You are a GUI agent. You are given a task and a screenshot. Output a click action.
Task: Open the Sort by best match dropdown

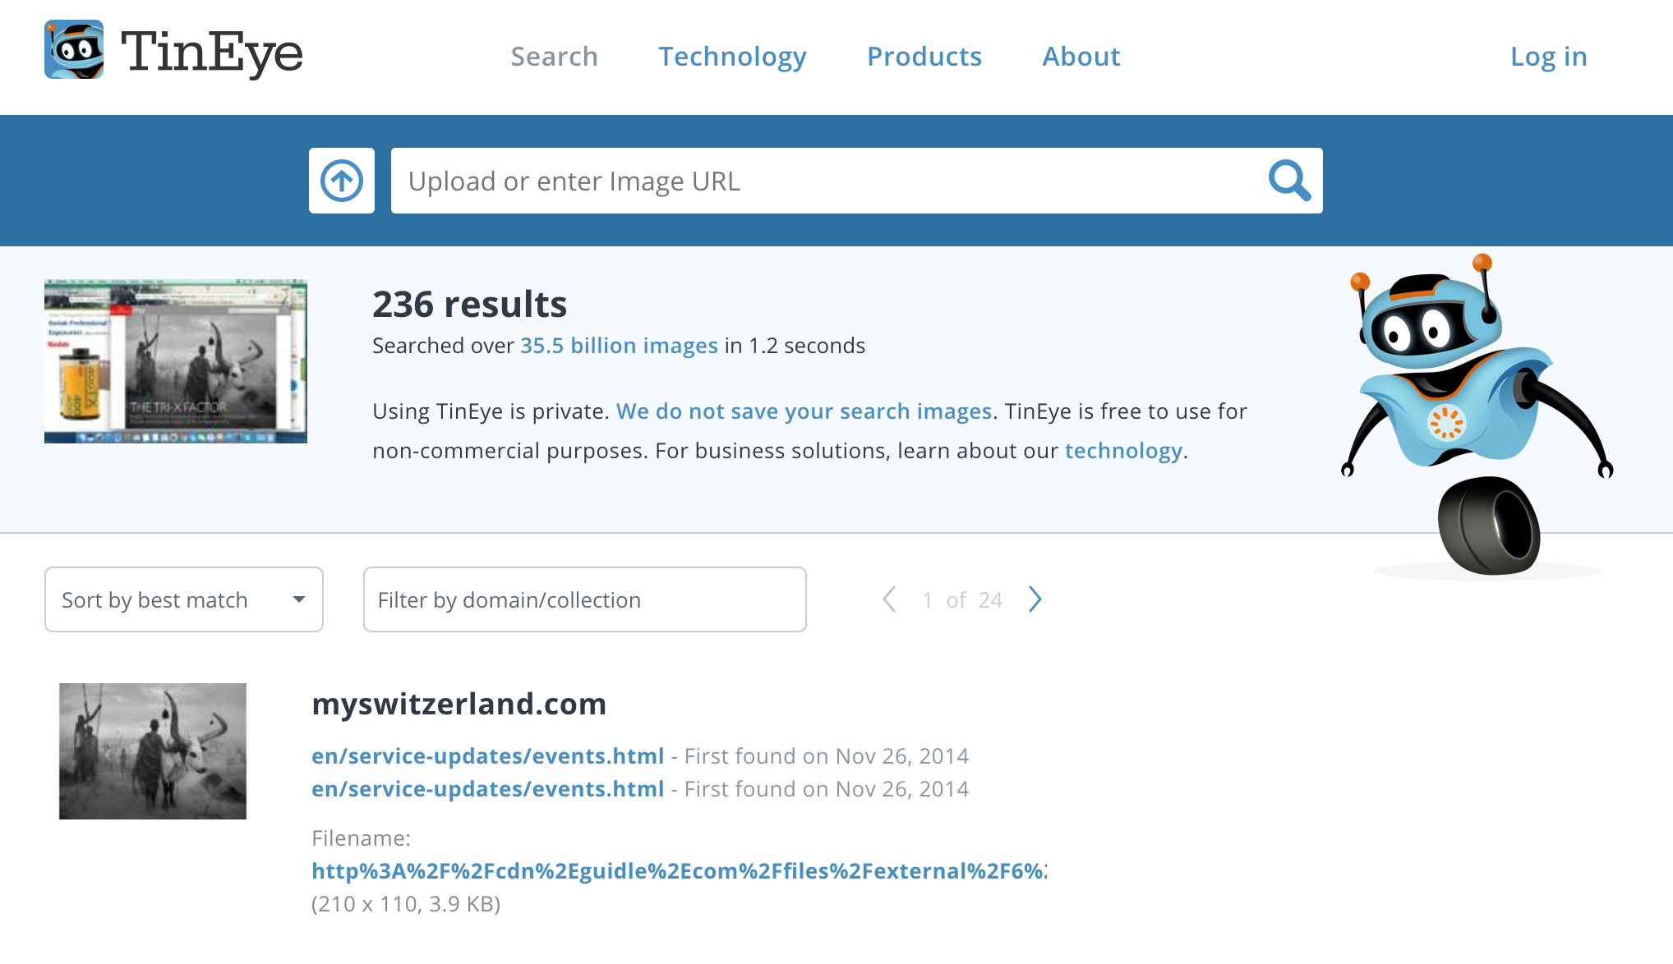point(182,599)
